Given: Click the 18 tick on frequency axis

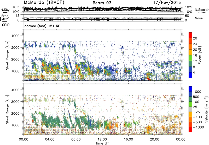Looking at the screenshot, I should (17, 16).
